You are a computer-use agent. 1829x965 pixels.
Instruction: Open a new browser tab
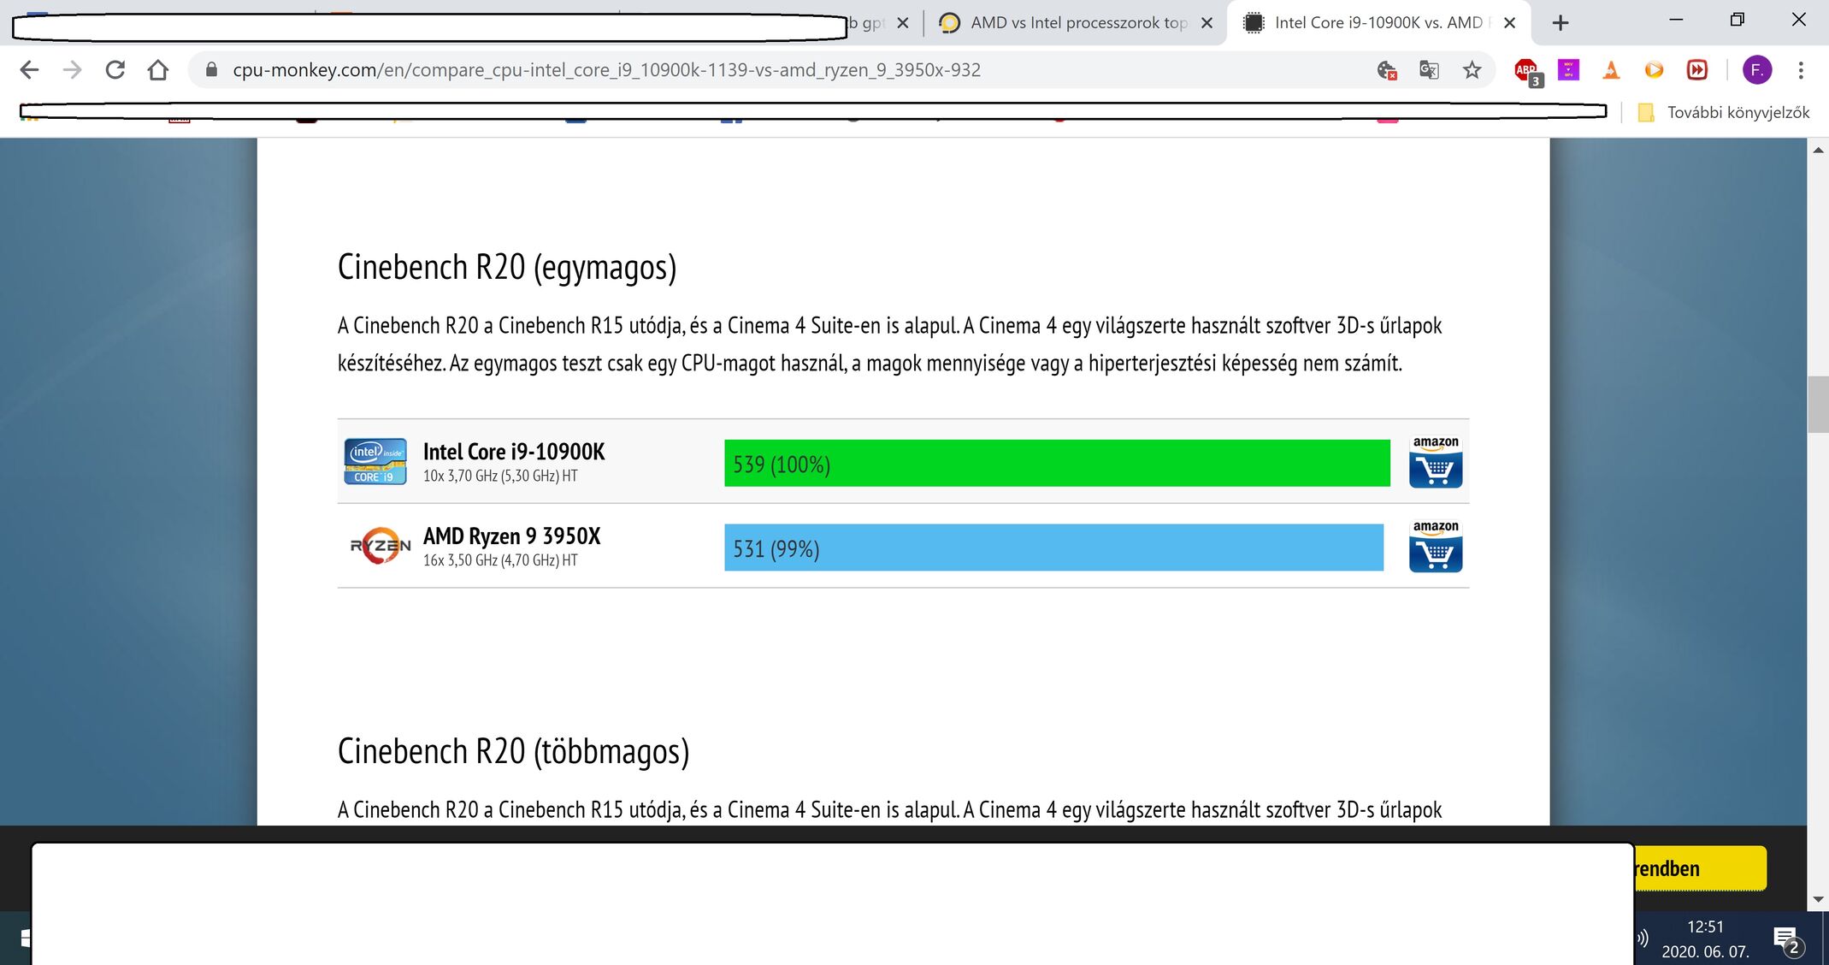click(x=1561, y=23)
